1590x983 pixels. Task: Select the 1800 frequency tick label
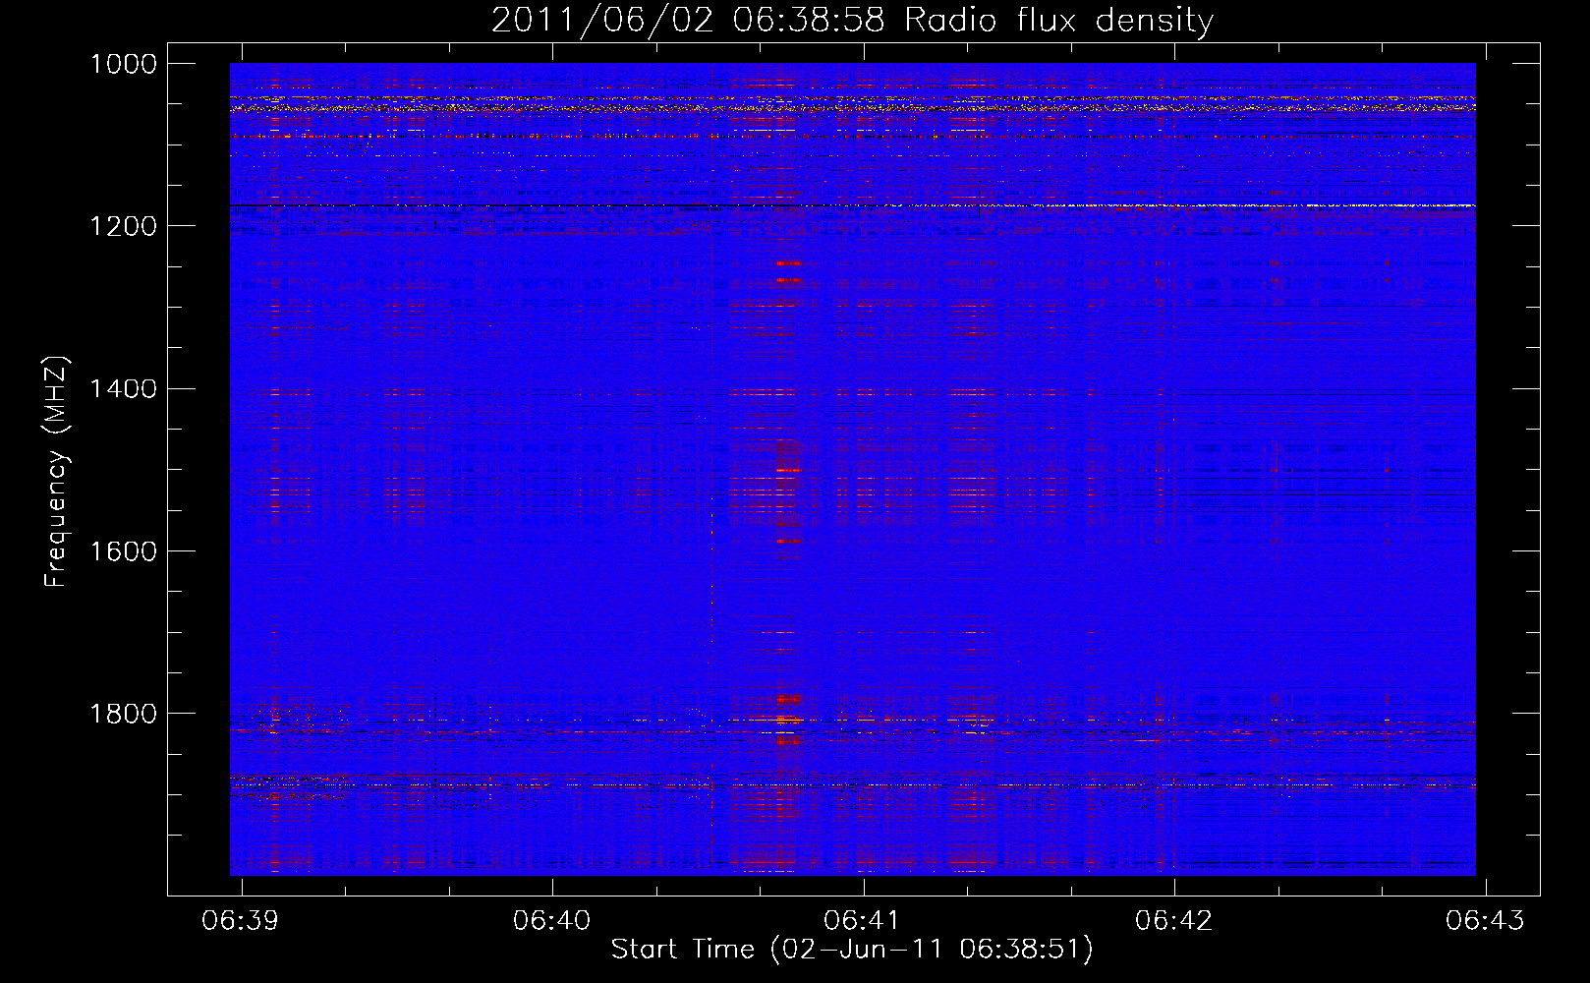pos(124,714)
